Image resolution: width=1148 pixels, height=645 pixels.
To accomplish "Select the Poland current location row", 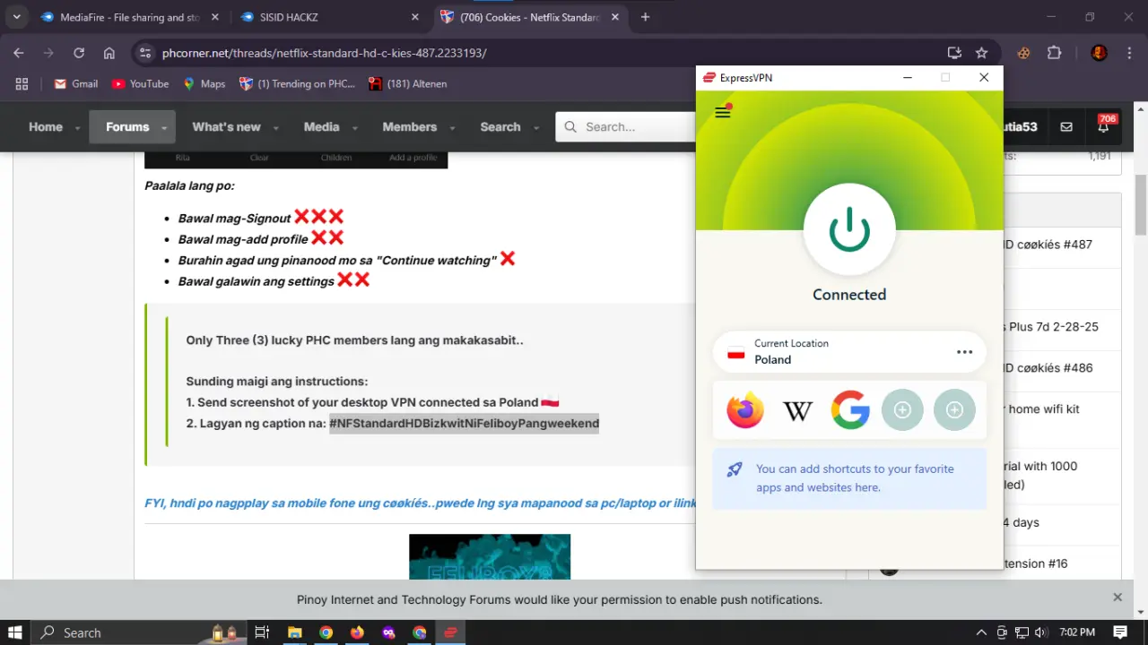I will tap(849, 352).
